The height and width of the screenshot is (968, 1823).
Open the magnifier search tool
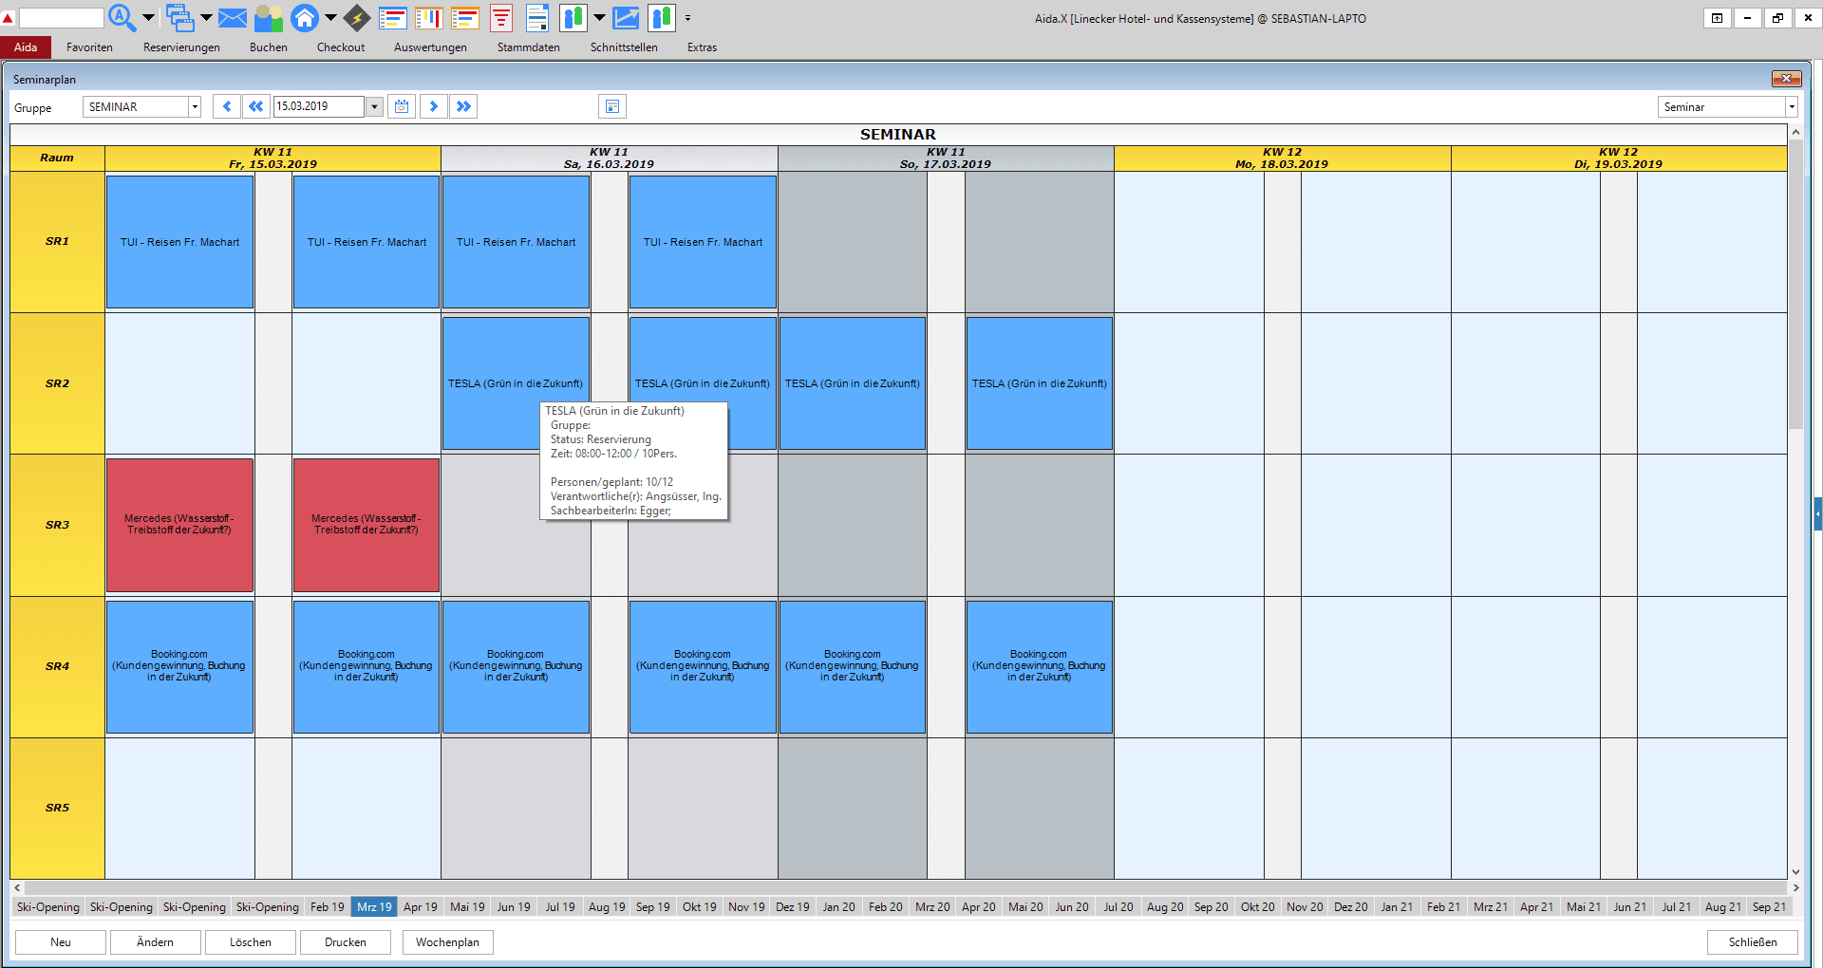122,17
